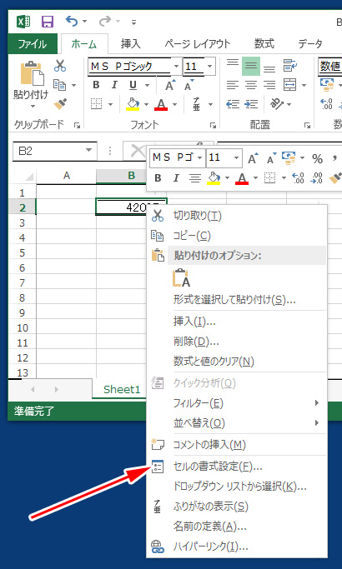This screenshot has height=569, width=342.
Task: Open the ribbon font name dropdown
Action: 176,67
